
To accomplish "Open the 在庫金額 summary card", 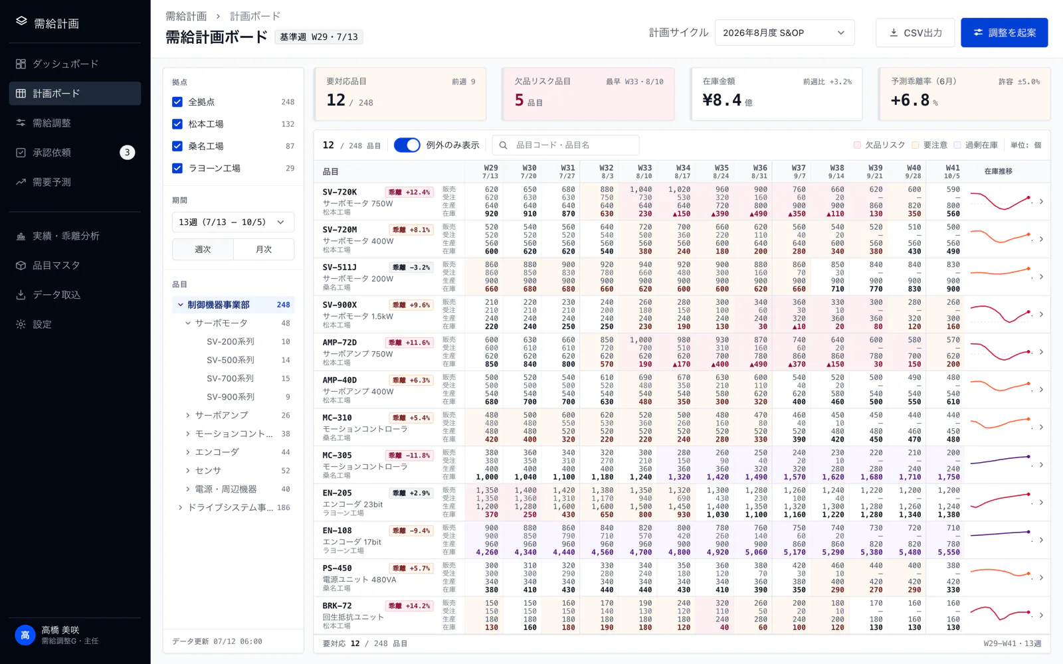I will tap(777, 94).
